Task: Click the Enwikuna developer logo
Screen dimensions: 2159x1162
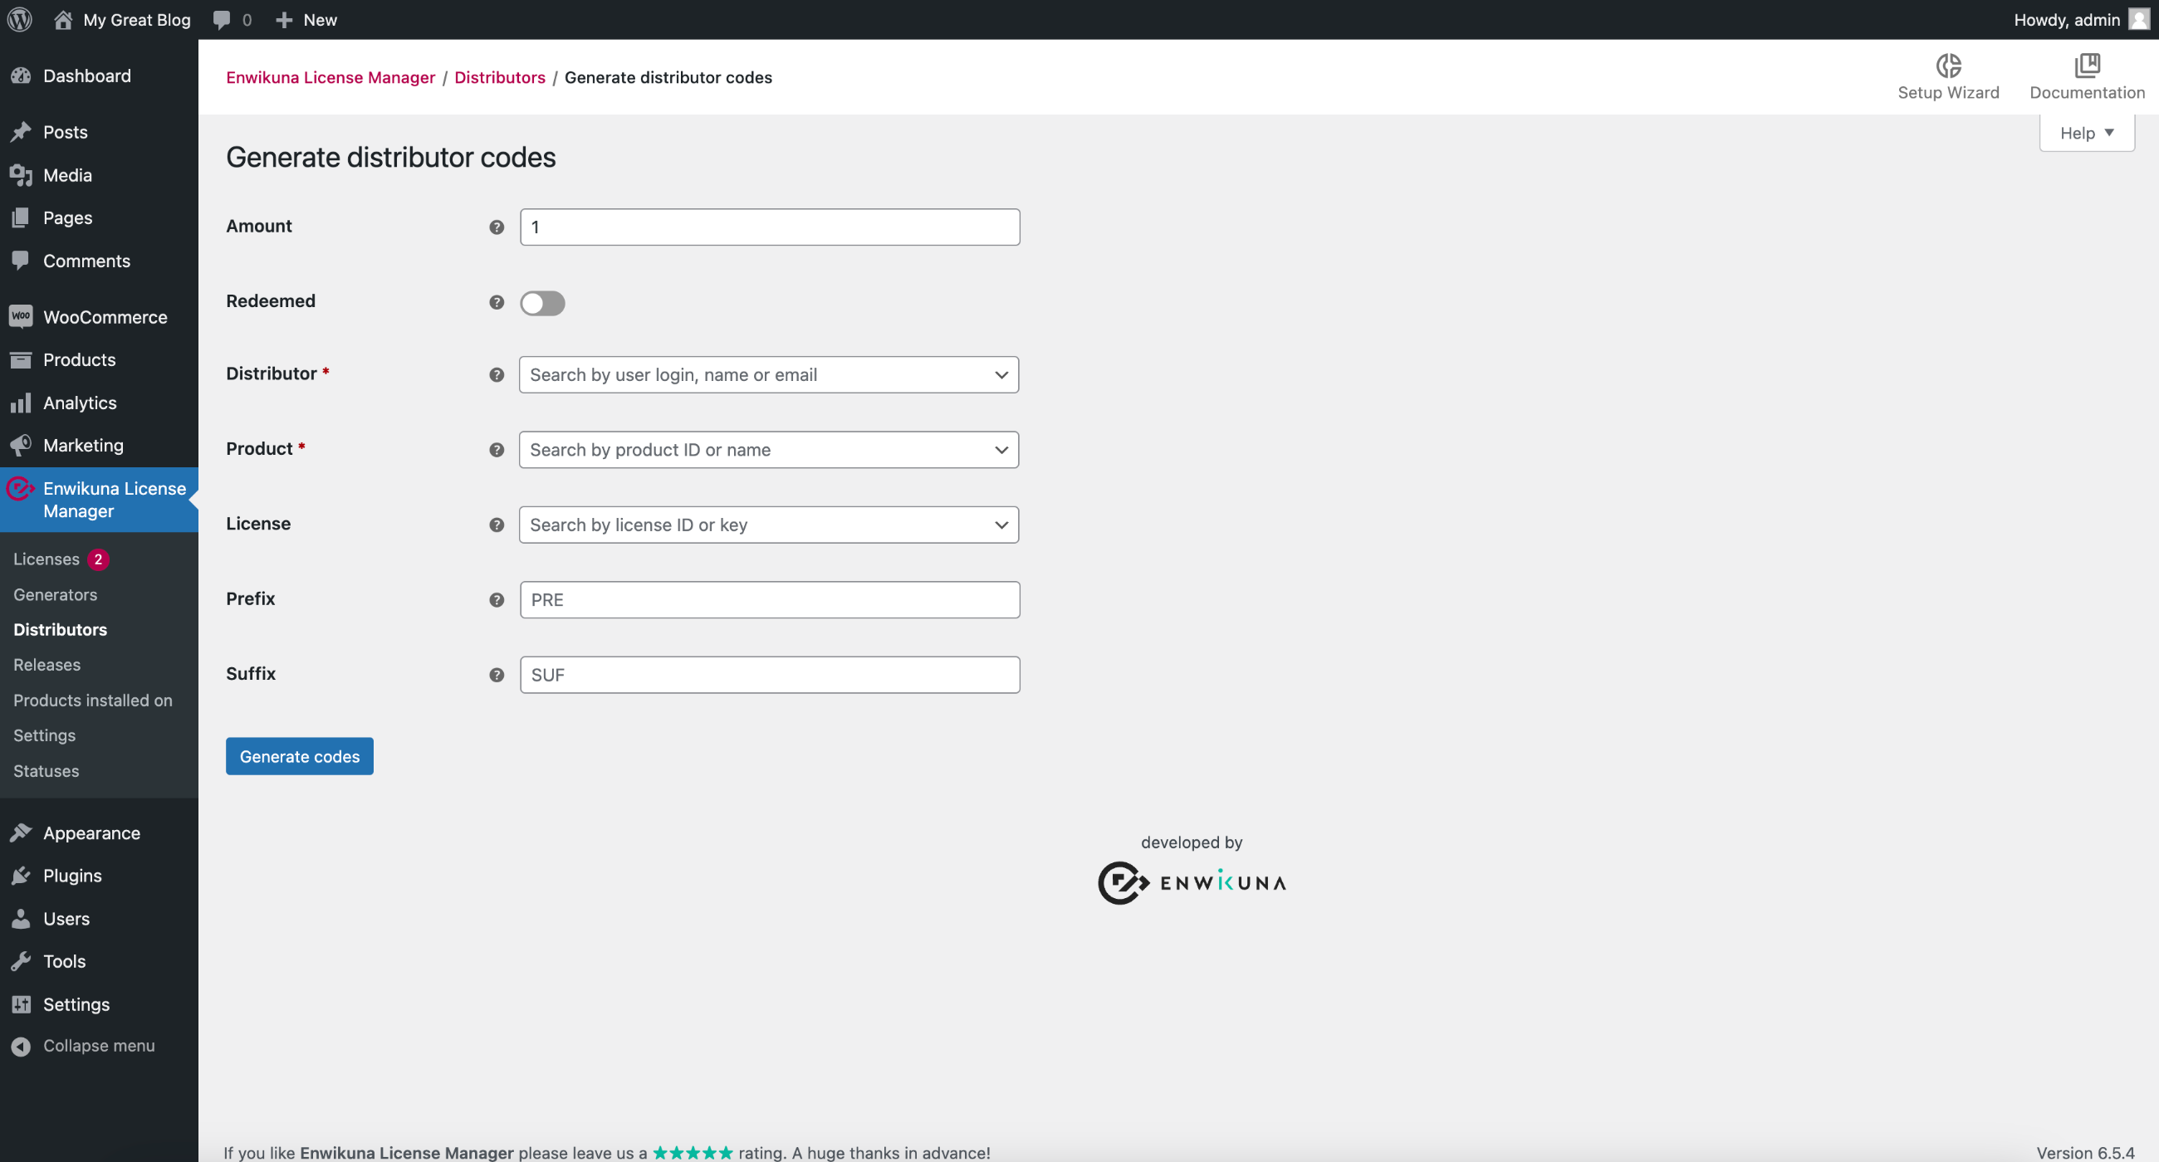Action: click(1191, 882)
